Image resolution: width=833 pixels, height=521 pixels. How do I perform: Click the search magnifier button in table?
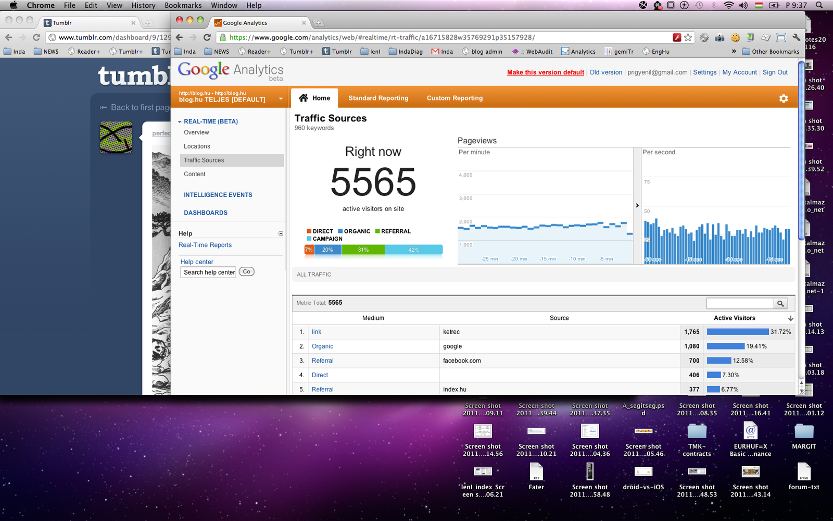[780, 303]
